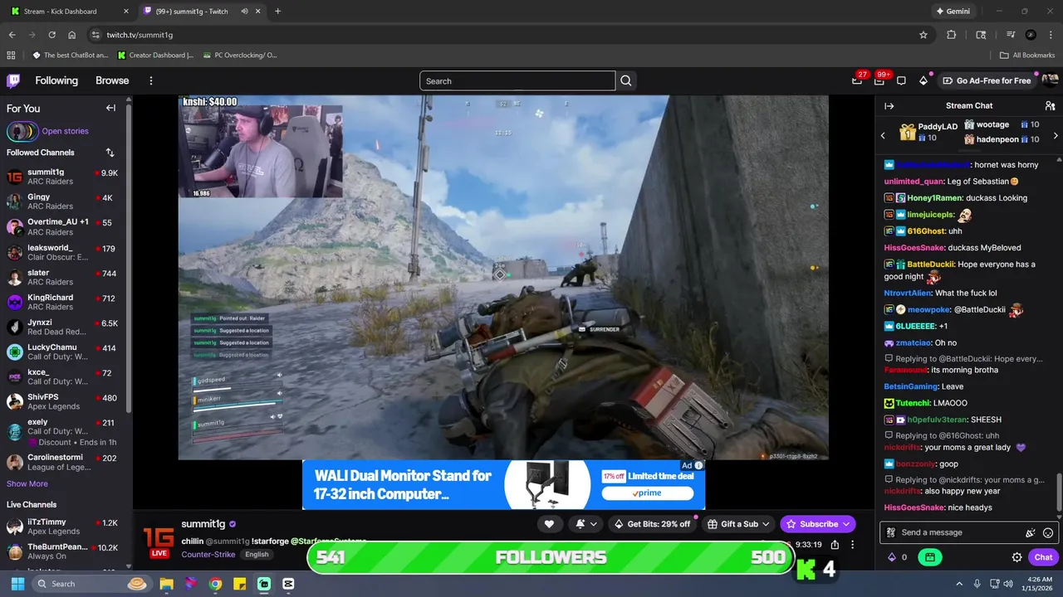Click Get Bits: 29% off

(x=652, y=524)
